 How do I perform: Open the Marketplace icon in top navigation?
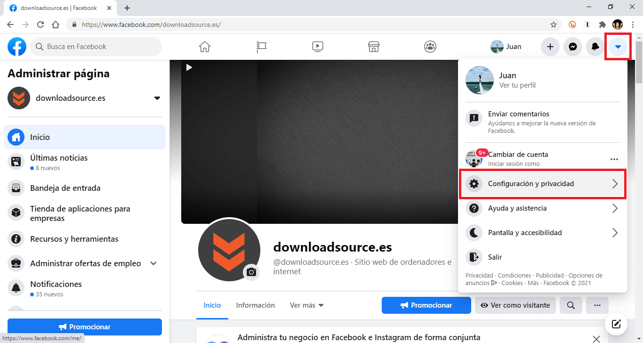pos(374,47)
